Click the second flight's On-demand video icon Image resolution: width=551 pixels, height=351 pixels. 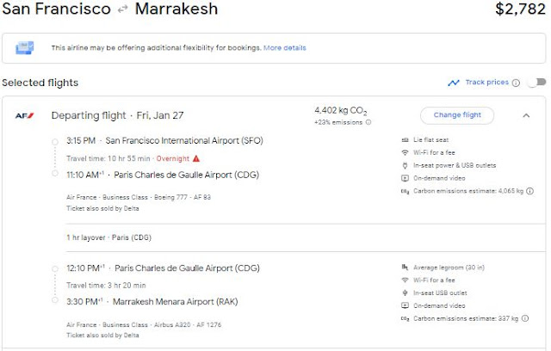point(406,305)
